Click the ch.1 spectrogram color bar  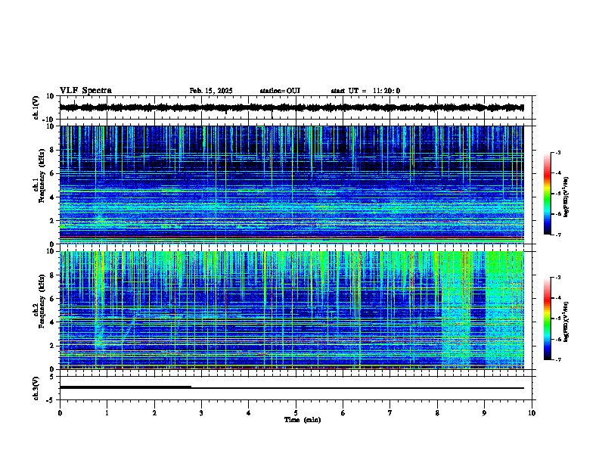[548, 194]
